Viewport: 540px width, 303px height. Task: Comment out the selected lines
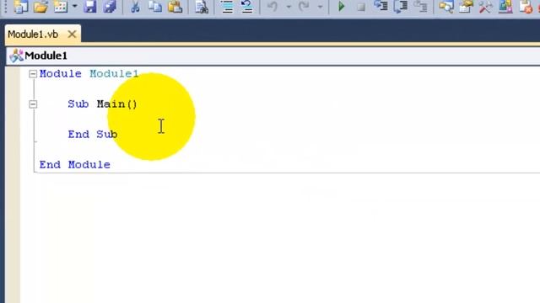tap(227, 6)
